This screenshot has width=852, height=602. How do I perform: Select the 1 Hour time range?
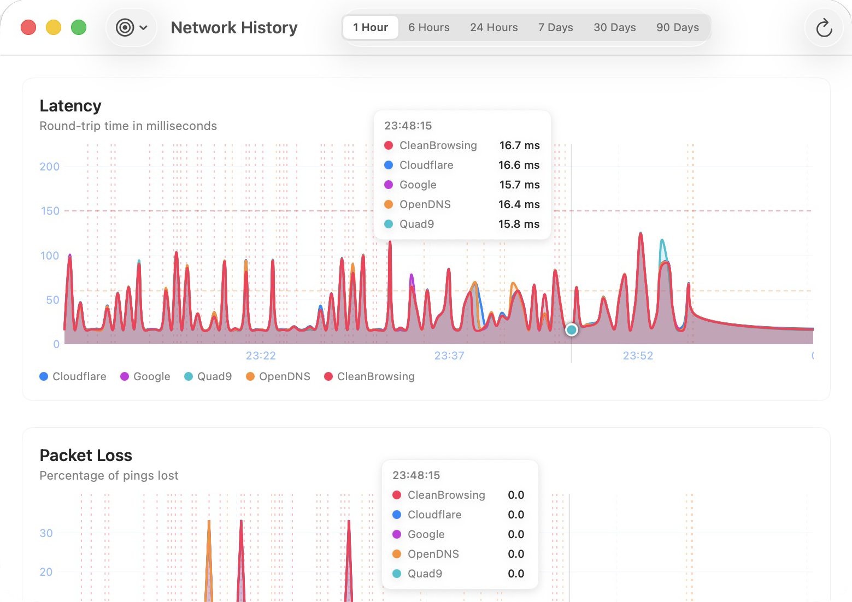[x=371, y=27]
